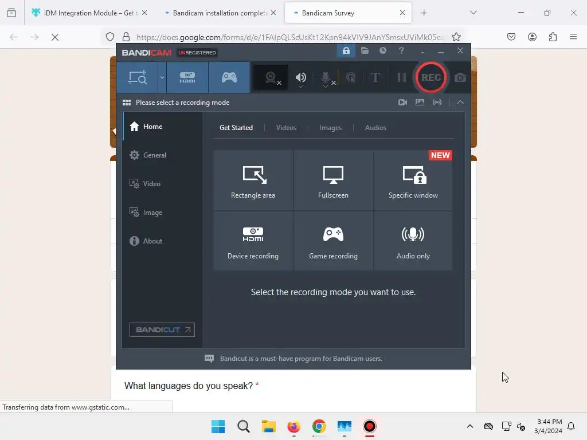Open the Firefox extensions puzzle icon
Screen dimensions: 587x440
coord(553,37)
